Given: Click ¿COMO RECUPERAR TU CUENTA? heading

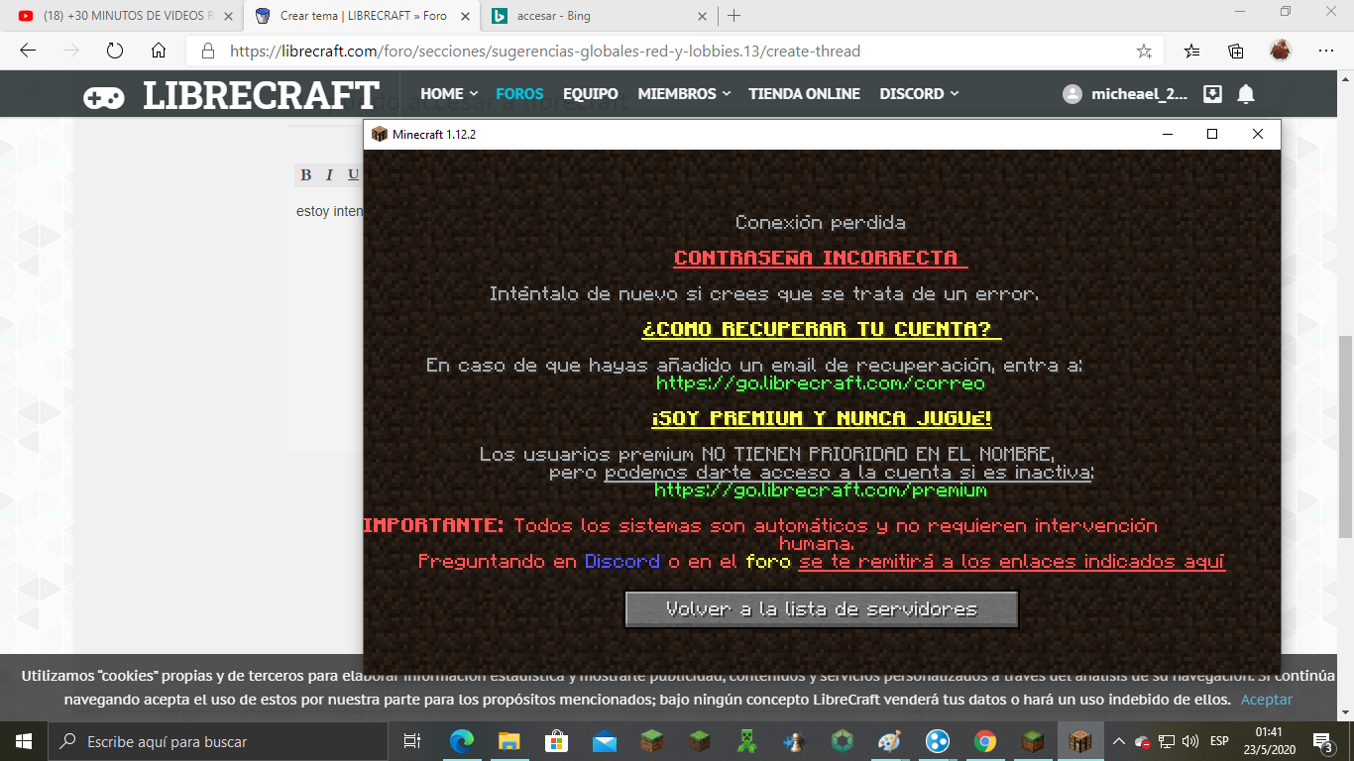Looking at the screenshot, I should 822,329.
